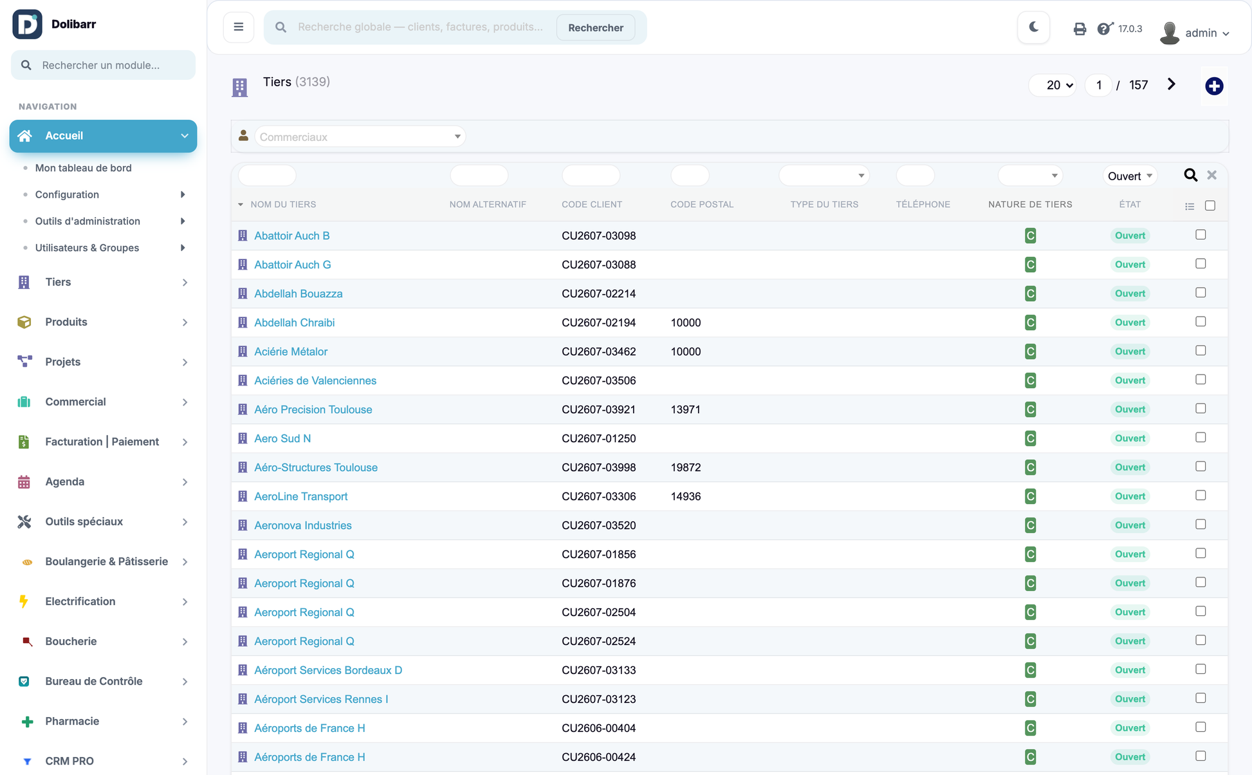The image size is (1252, 775).
Task: Open the Utilisateurs & Groupes menu
Action: (x=87, y=248)
